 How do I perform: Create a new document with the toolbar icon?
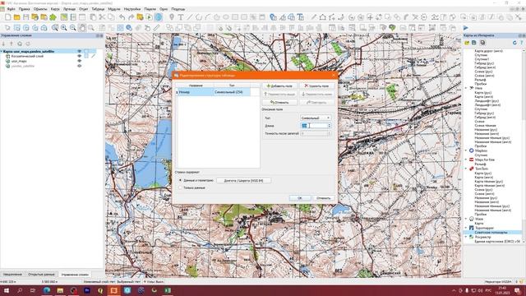pos(7,17)
